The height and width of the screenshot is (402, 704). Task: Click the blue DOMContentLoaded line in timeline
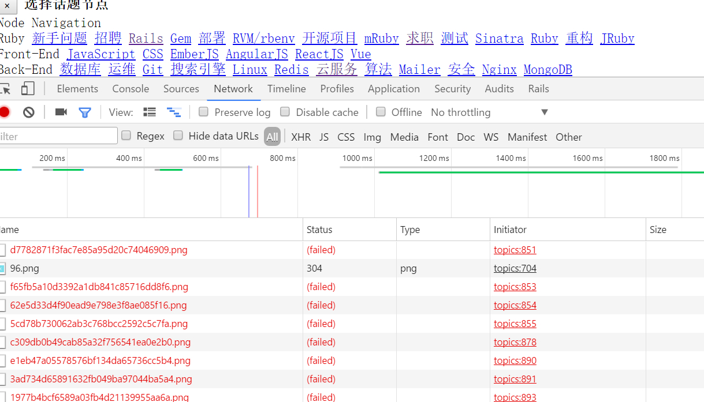(249, 191)
